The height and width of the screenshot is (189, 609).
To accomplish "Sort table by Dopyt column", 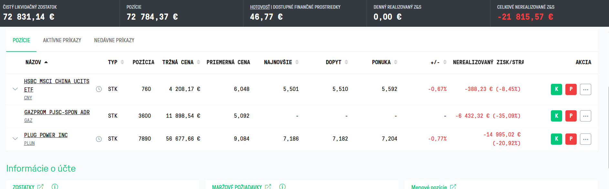I will pos(337,62).
